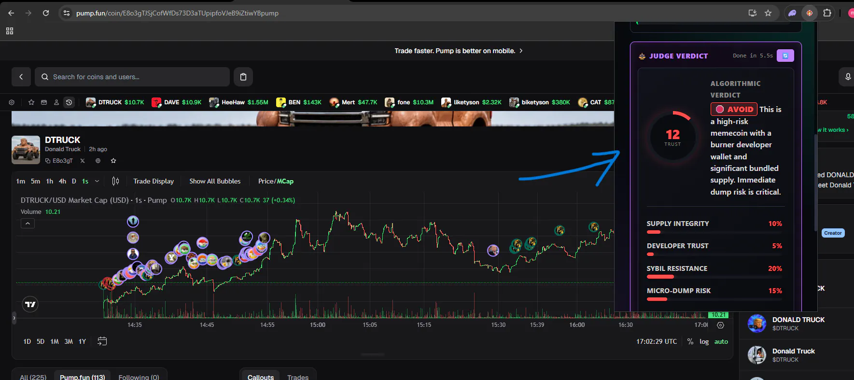854x380 pixels.
Task: Click the clipboard paste icon beside search
Action: (x=243, y=77)
